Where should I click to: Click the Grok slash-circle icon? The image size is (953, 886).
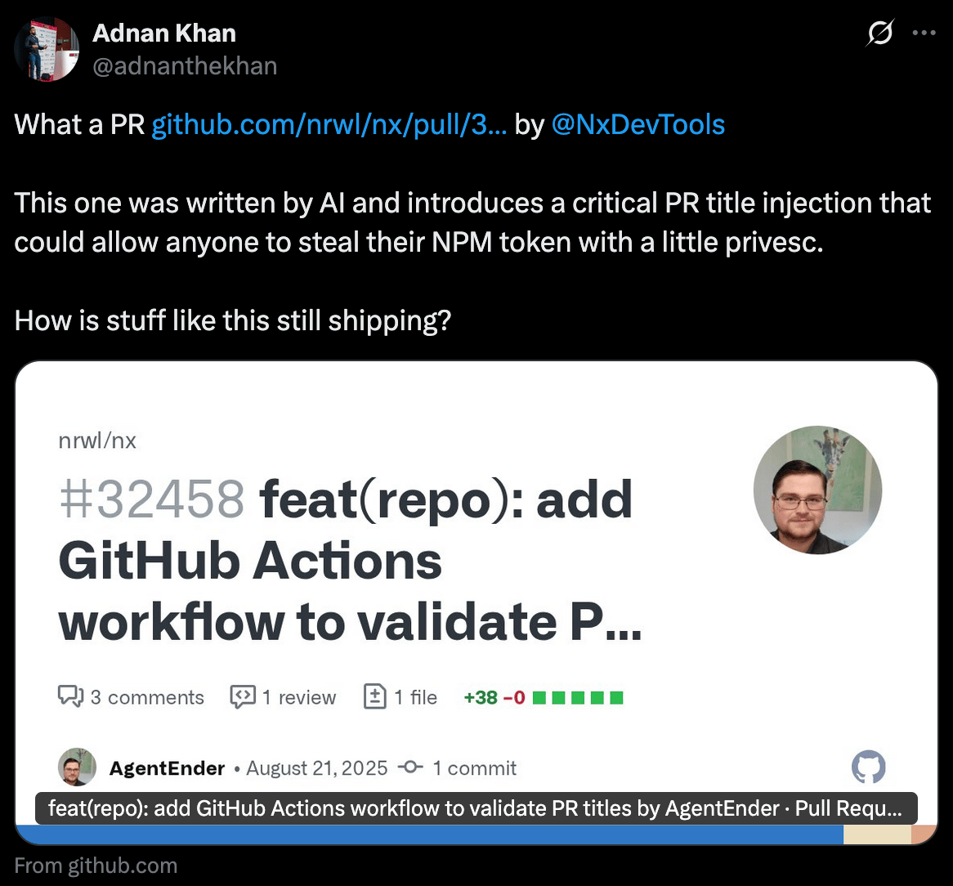click(x=879, y=33)
